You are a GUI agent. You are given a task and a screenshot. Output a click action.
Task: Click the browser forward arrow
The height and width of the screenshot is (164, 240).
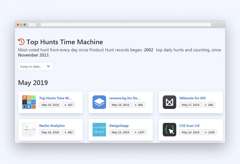click(x=34, y=25)
